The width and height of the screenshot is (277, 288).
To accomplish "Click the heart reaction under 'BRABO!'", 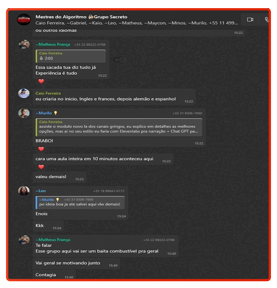I will coord(41,149).
